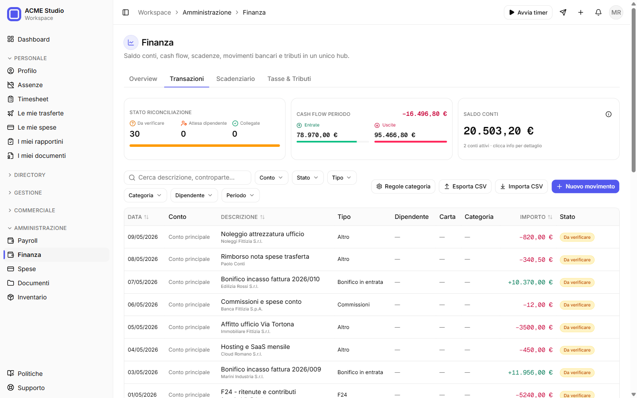Click the Esporta CSV button

click(465, 187)
